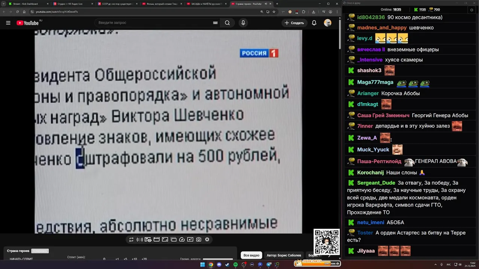
Task: Click the add-frame plus icon in overlay toolbar
Action: [190, 239]
